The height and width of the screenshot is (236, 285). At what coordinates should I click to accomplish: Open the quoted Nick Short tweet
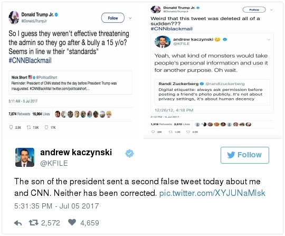[x=70, y=82]
